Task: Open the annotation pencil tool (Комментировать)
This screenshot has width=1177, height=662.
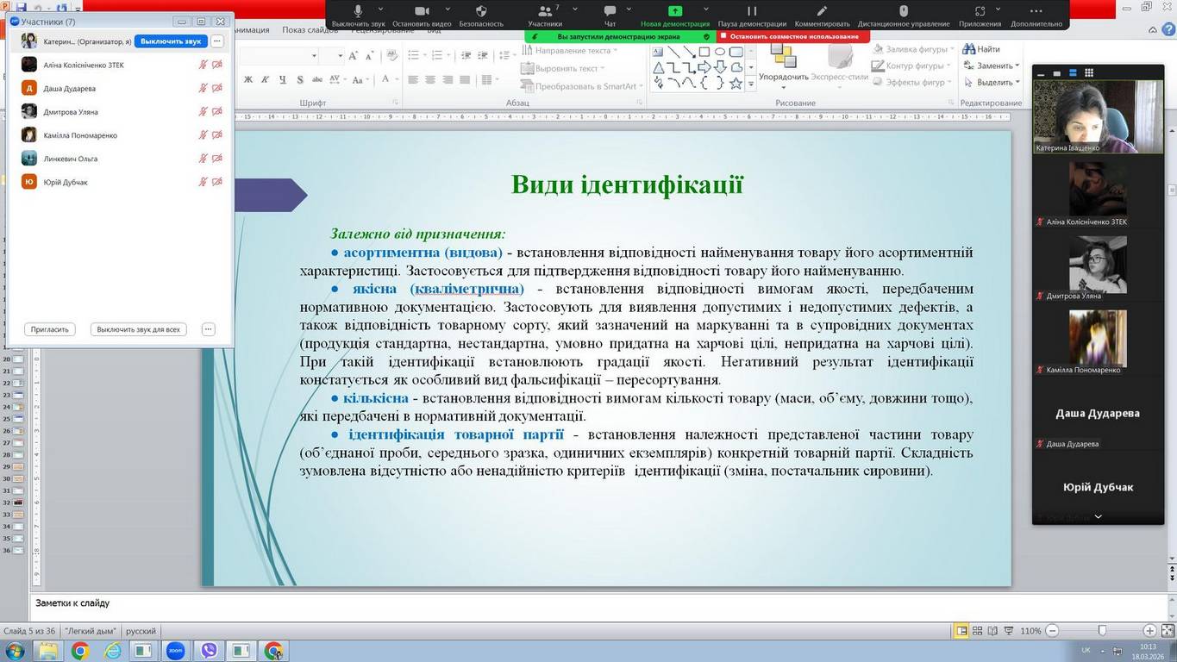Action: click(x=822, y=11)
